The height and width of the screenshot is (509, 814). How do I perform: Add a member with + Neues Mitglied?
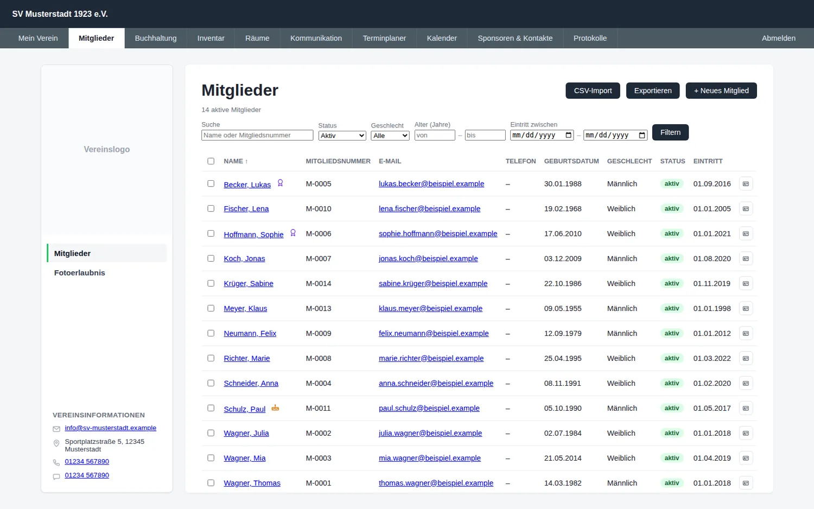[721, 91]
